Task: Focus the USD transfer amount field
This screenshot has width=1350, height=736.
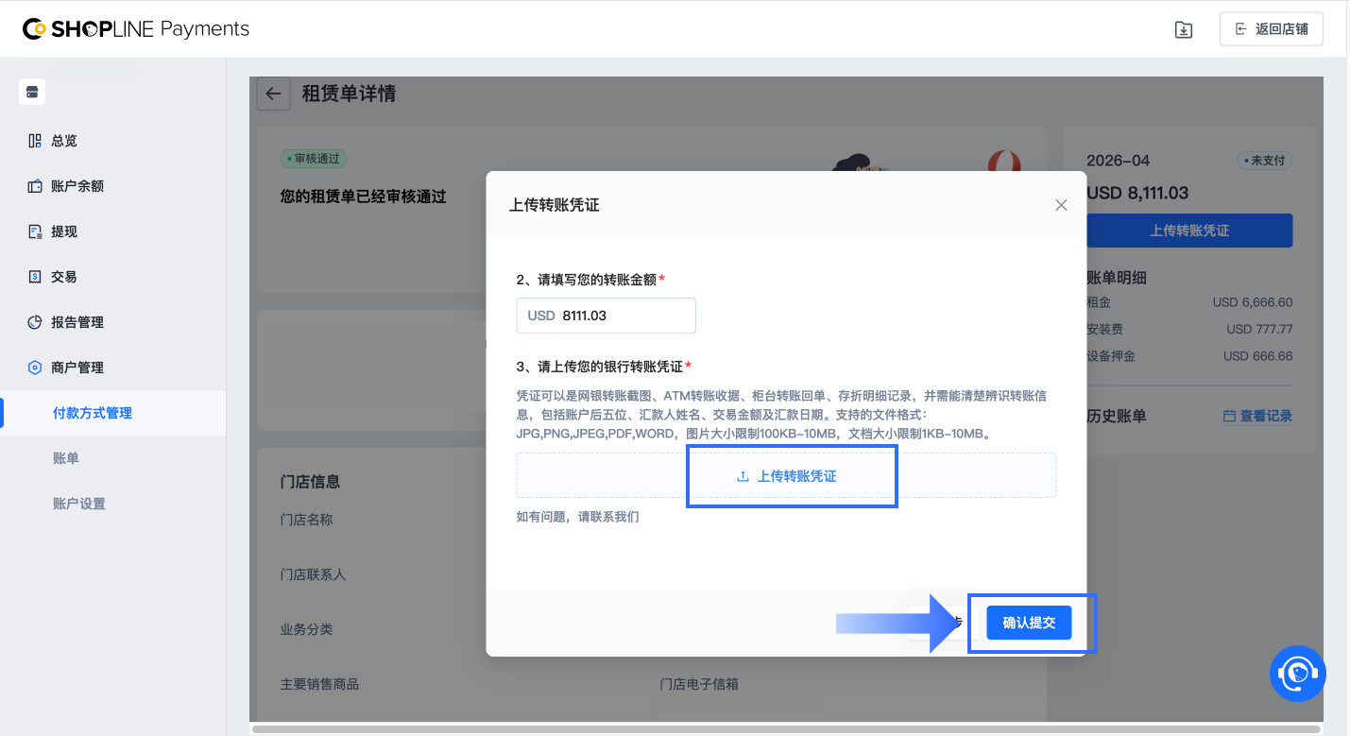Action: click(606, 316)
